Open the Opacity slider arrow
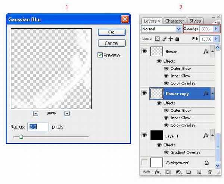This screenshot has width=224, height=184. (x=215, y=29)
